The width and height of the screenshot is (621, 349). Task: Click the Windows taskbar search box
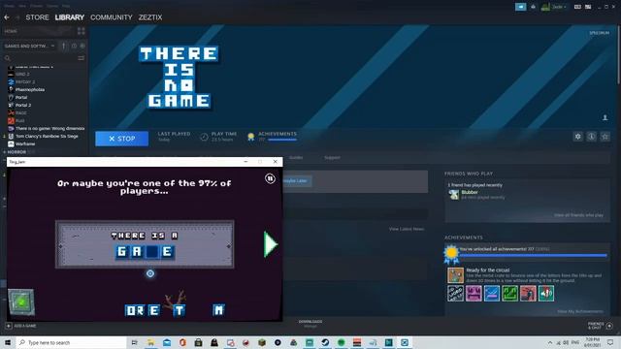click(71, 342)
